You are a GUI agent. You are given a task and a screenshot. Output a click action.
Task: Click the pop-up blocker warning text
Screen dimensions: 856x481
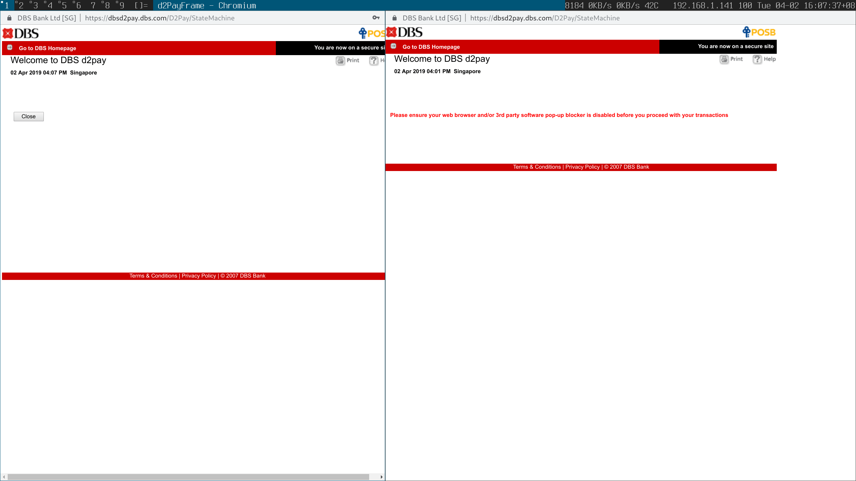tap(559, 115)
